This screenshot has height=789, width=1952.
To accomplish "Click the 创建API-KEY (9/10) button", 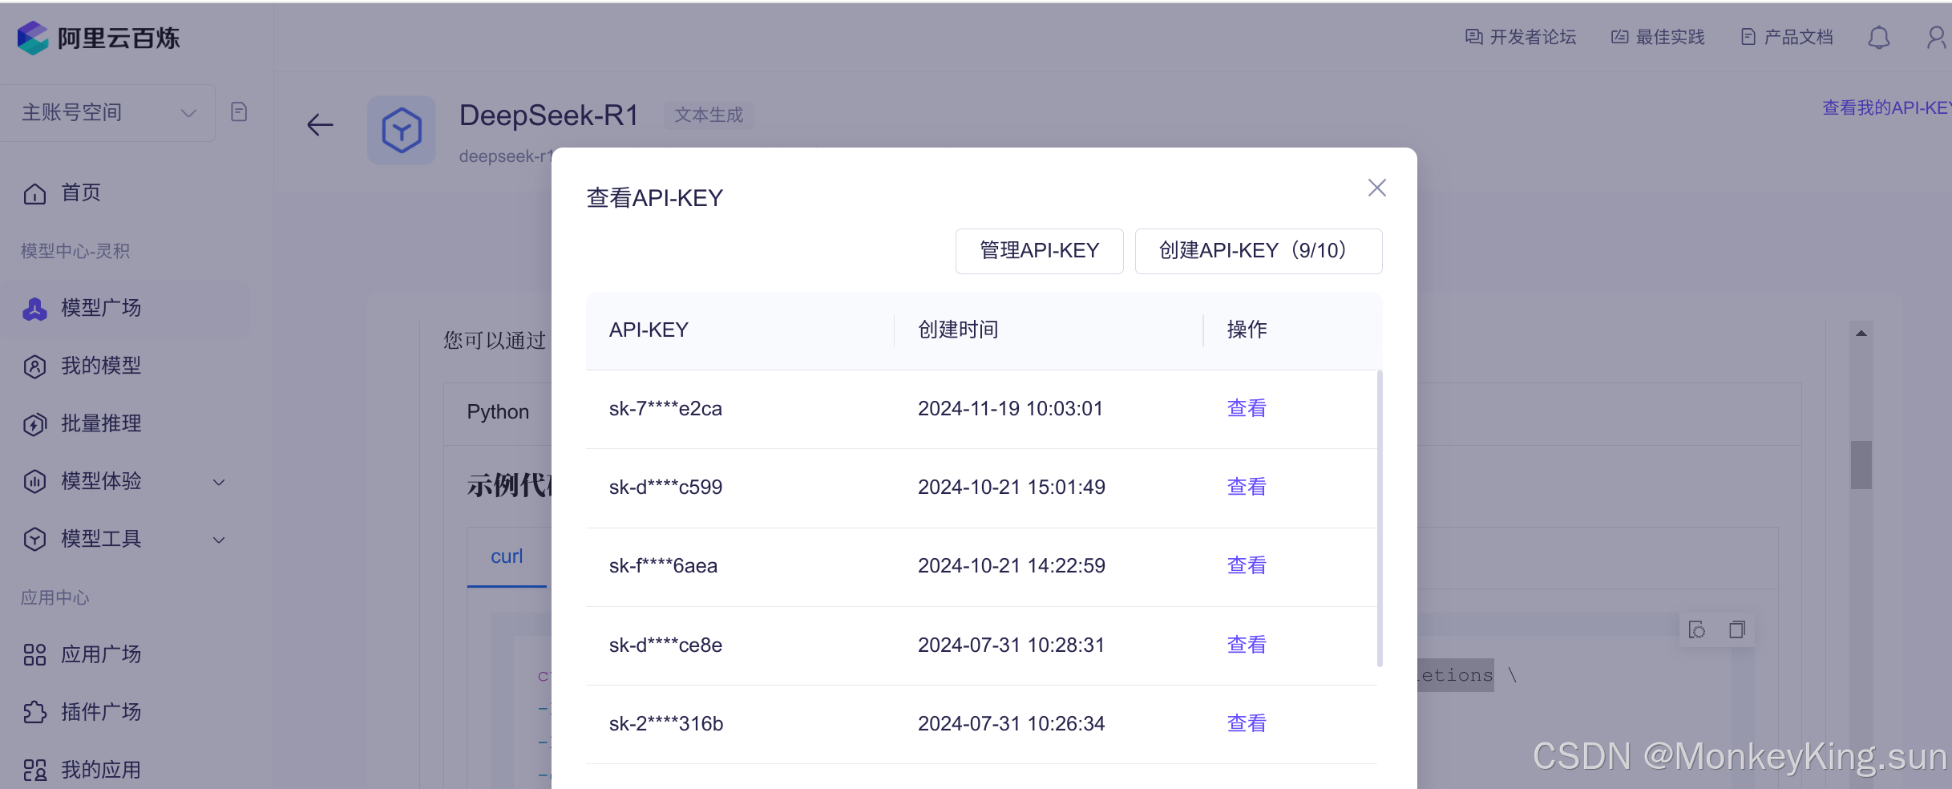I will pos(1259,251).
